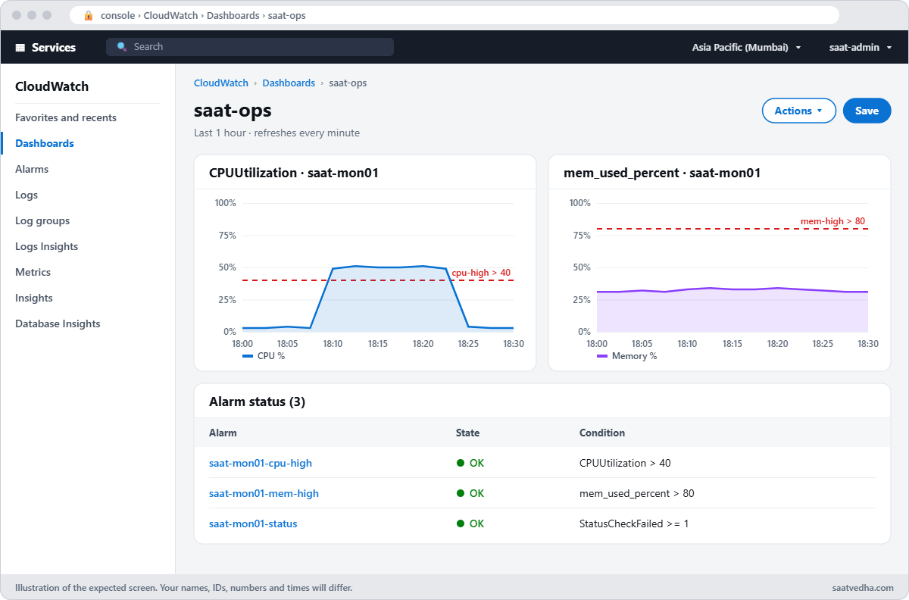Screen dimensions: 909x600
Task: Click the CPU % legend swatch
Action: pos(247,356)
